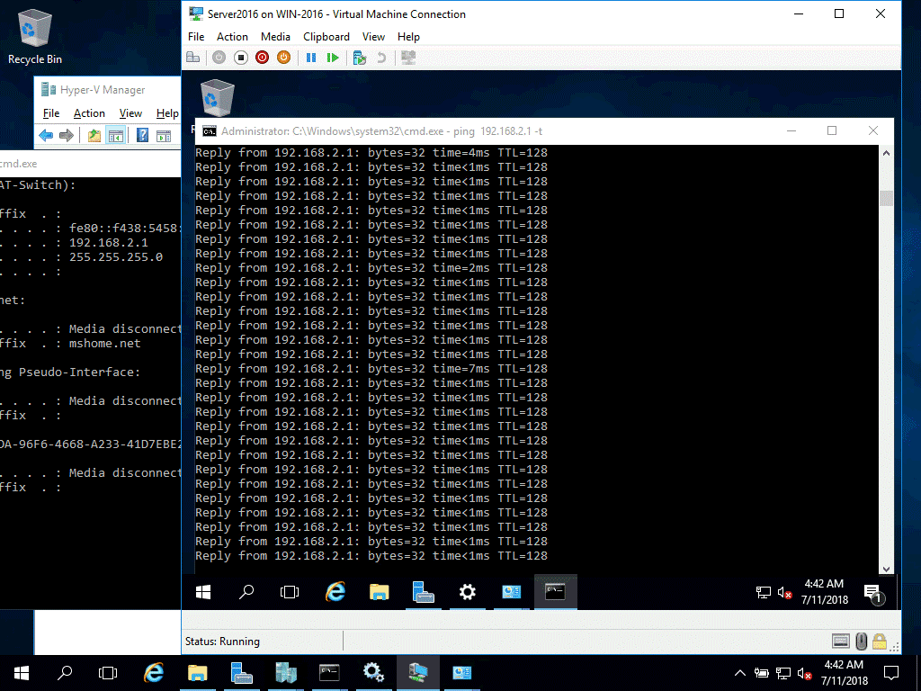Open the Action menu in Hyper-V Manager
This screenshot has height=691, width=921.
[x=89, y=112]
